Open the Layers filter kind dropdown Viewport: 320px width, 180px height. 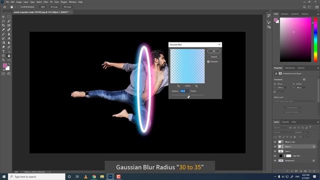tap(281, 127)
